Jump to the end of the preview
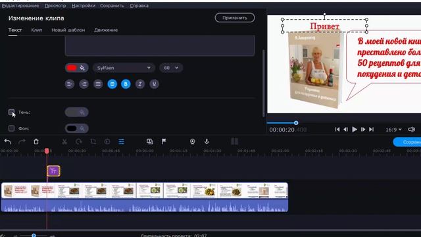This screenshot has height=237, width=421. point(371,130)
